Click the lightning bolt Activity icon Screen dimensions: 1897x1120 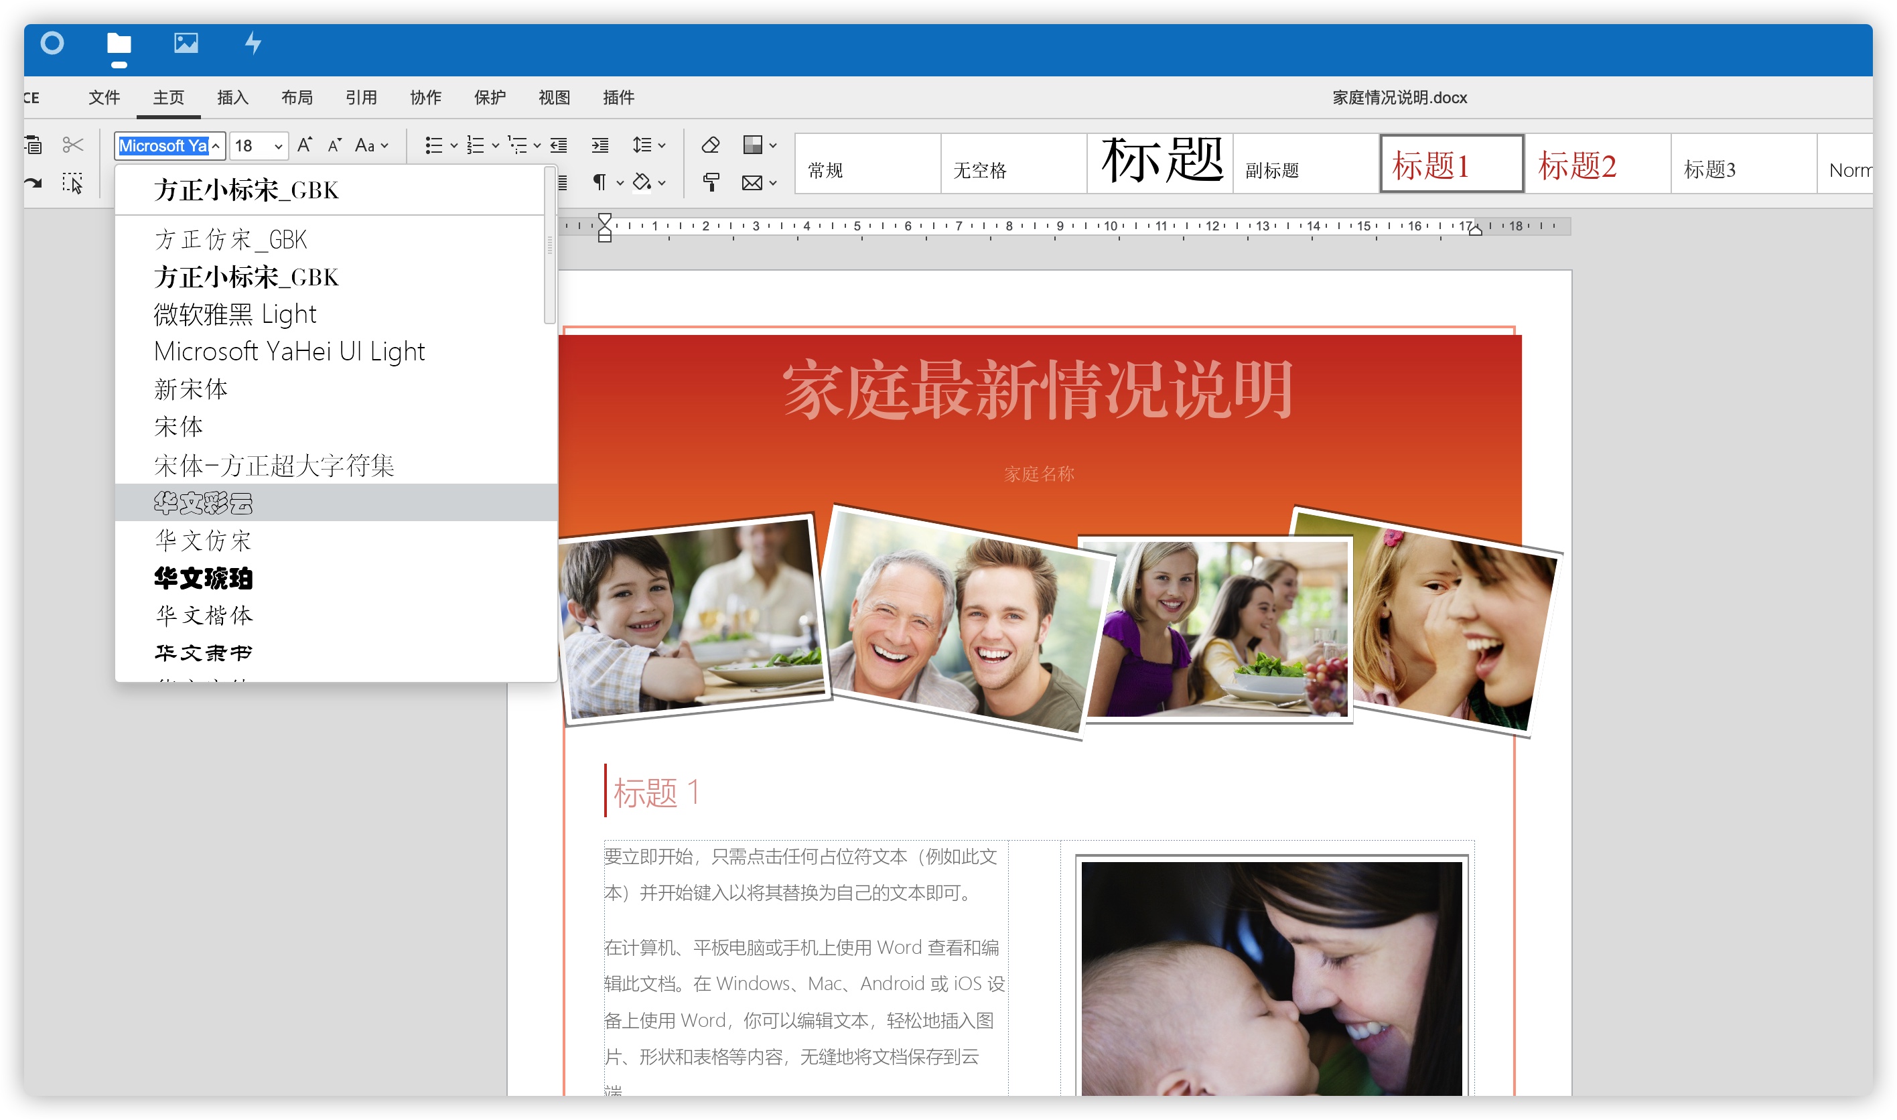[253, 43]
